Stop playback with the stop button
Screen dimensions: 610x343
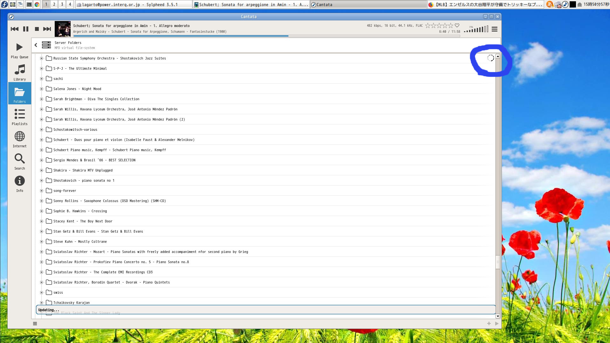37,29
